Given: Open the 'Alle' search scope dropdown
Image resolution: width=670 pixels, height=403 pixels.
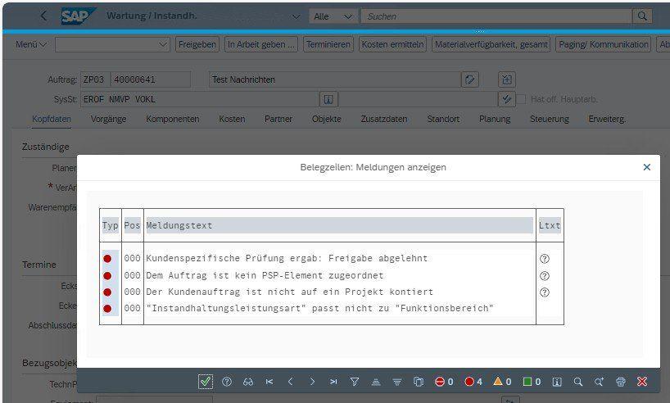Looking at the screenshot, I should pyautogui.click(x=333, y=16).
